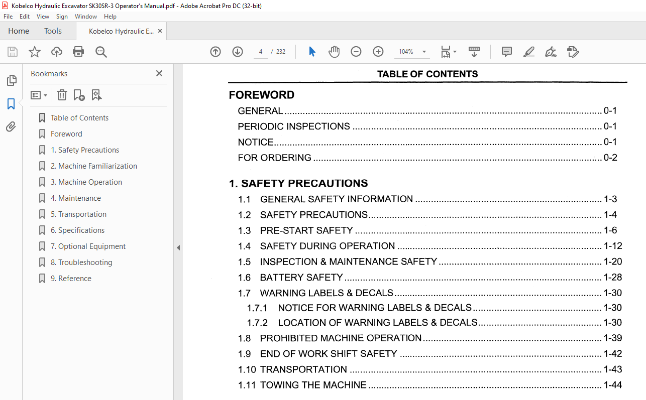Add a comment with the sticky note tool
This screenshot has height=400, width=646.
pos(507,52)
